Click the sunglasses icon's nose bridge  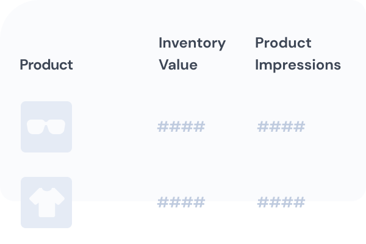coord(46,123)
